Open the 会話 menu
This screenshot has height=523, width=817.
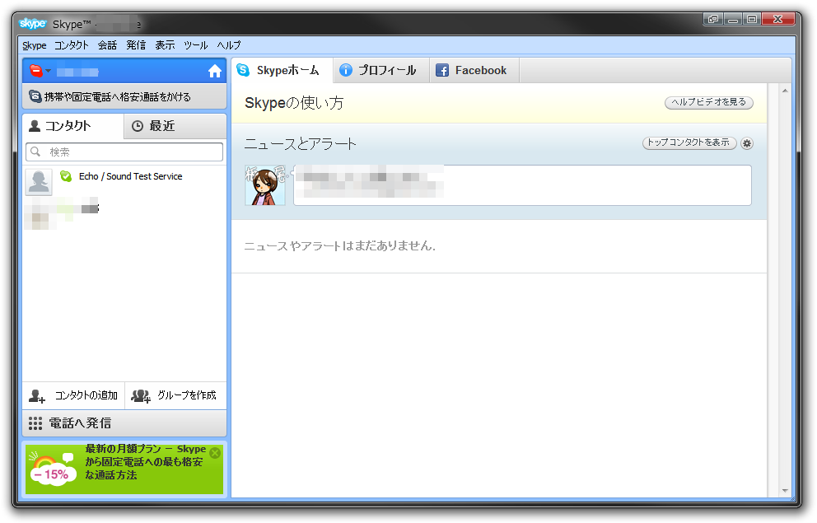(107, 45)
